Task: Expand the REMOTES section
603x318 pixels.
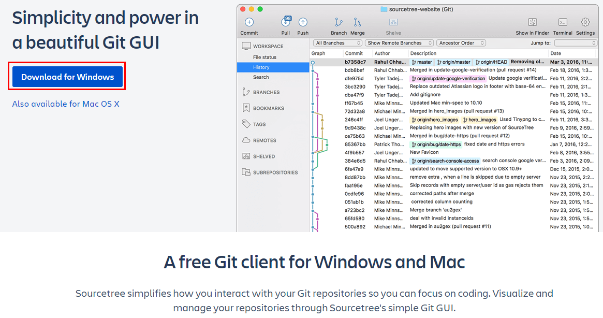Action: [x=264, y=140]
